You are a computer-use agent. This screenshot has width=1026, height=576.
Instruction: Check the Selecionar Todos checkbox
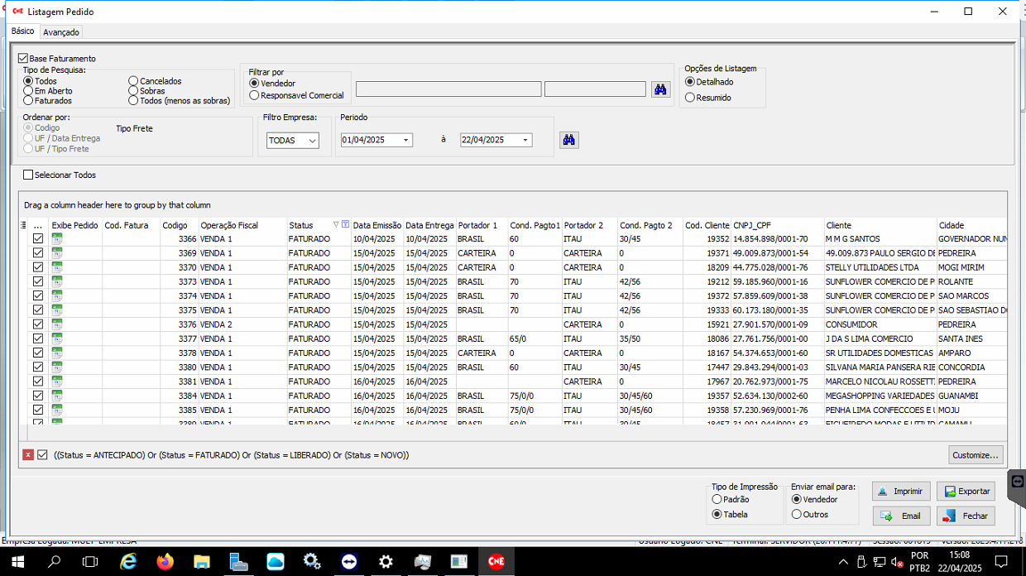tap(29, 175)
